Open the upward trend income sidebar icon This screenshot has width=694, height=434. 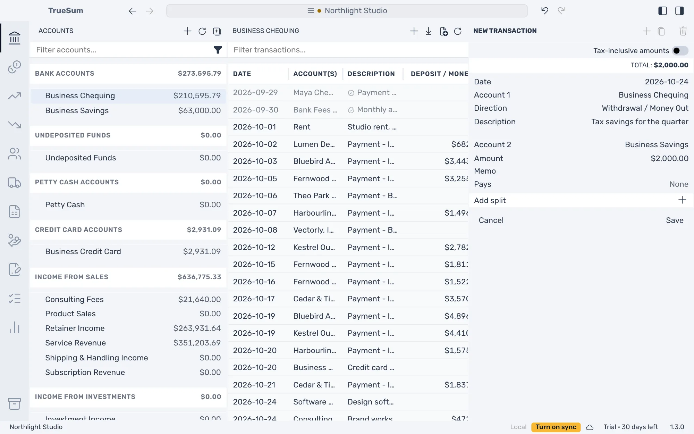click(x=14, y=96)
